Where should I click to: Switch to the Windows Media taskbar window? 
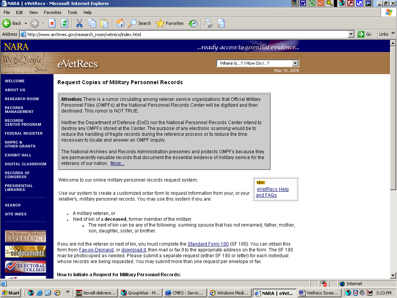pos(230,293)
